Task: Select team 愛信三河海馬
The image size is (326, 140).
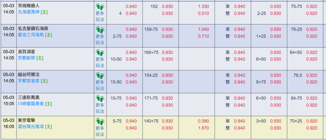Action: [31, 35]
